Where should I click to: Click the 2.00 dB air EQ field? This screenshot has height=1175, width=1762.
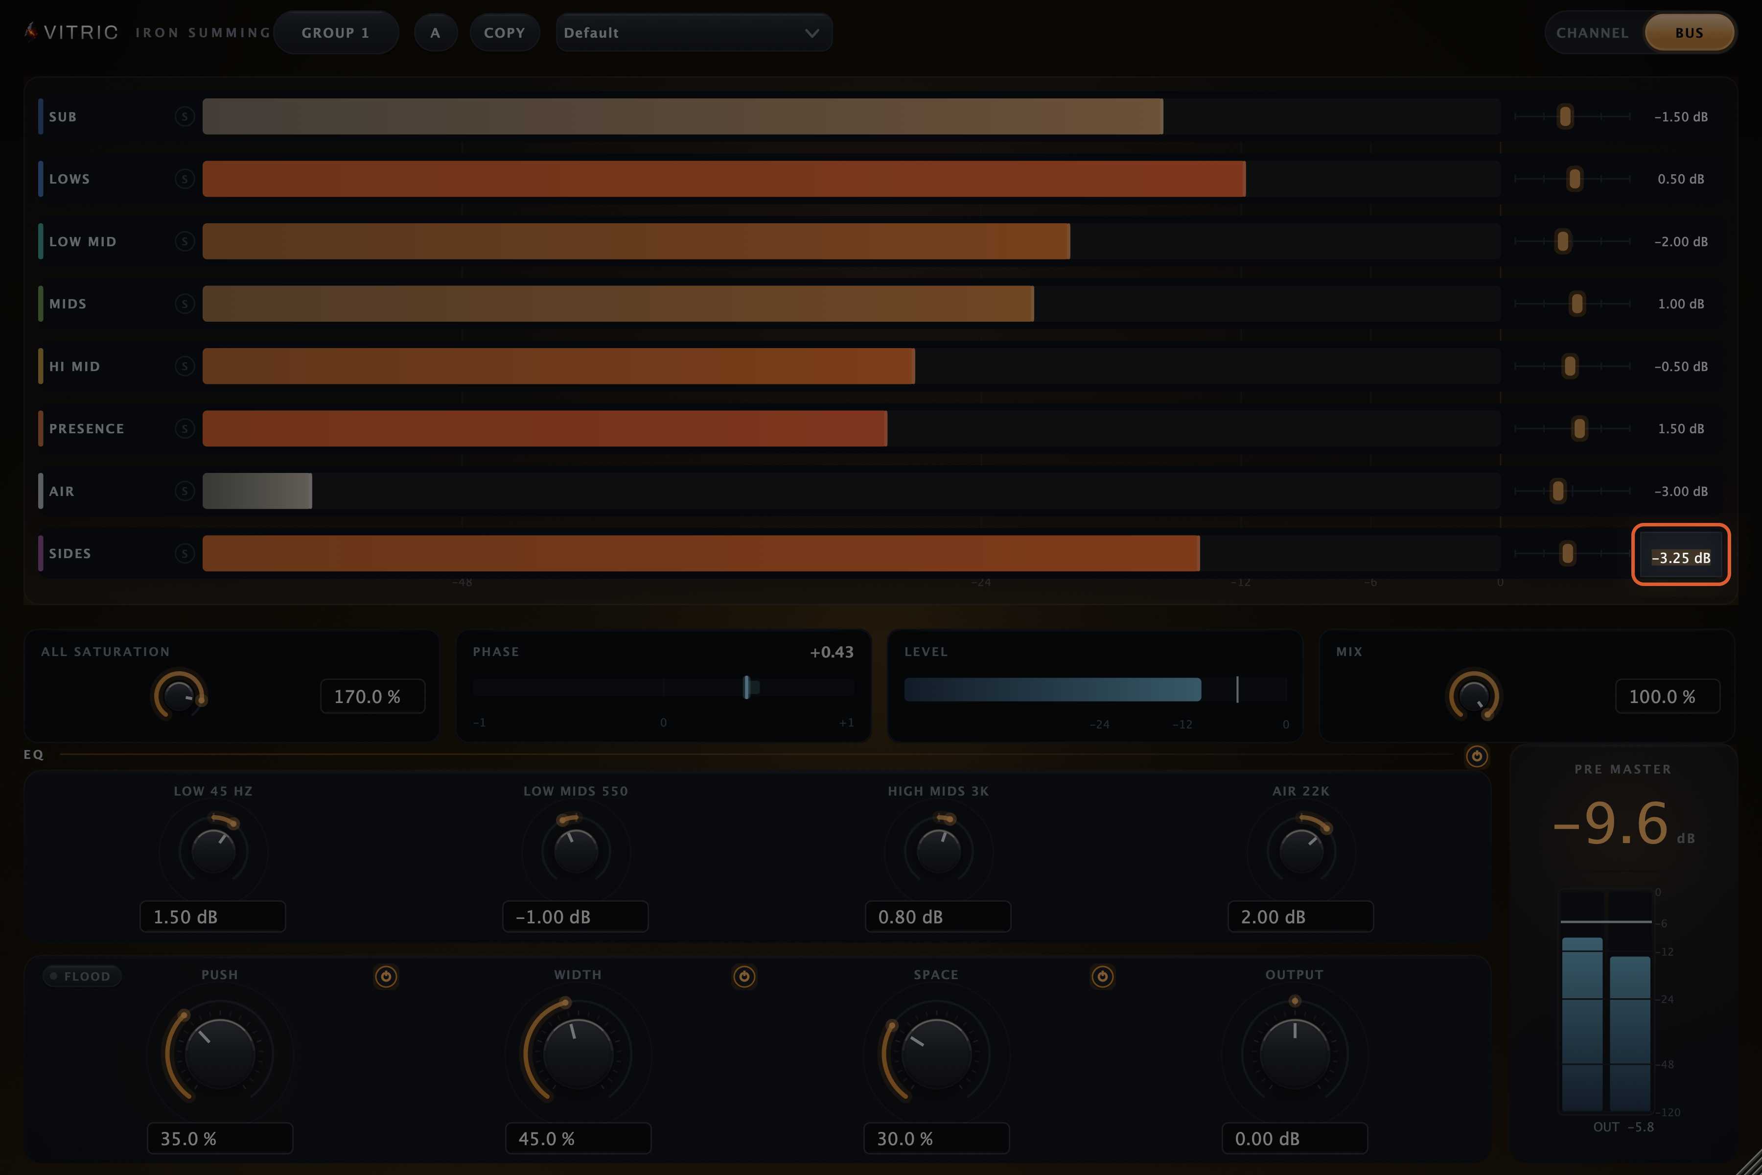(1300, 916)
